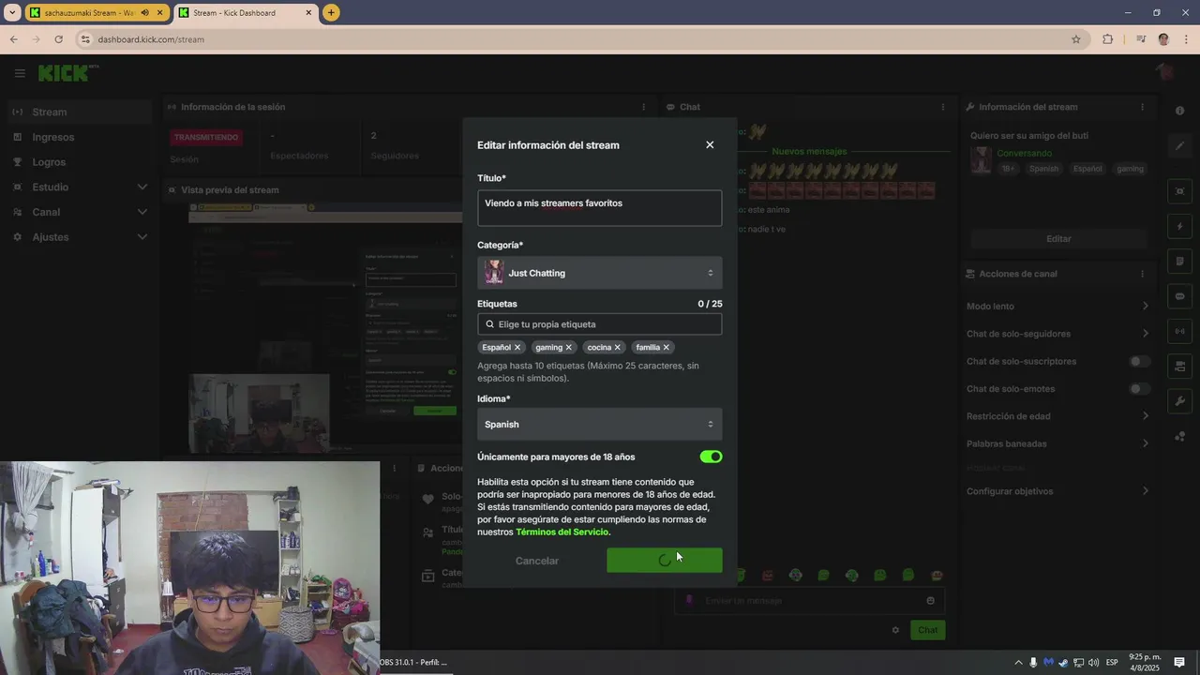Viewport: 1200px width, 675px height.
Task: Switch to the sachauzumaki Stream browser tab
Action: 96,13
